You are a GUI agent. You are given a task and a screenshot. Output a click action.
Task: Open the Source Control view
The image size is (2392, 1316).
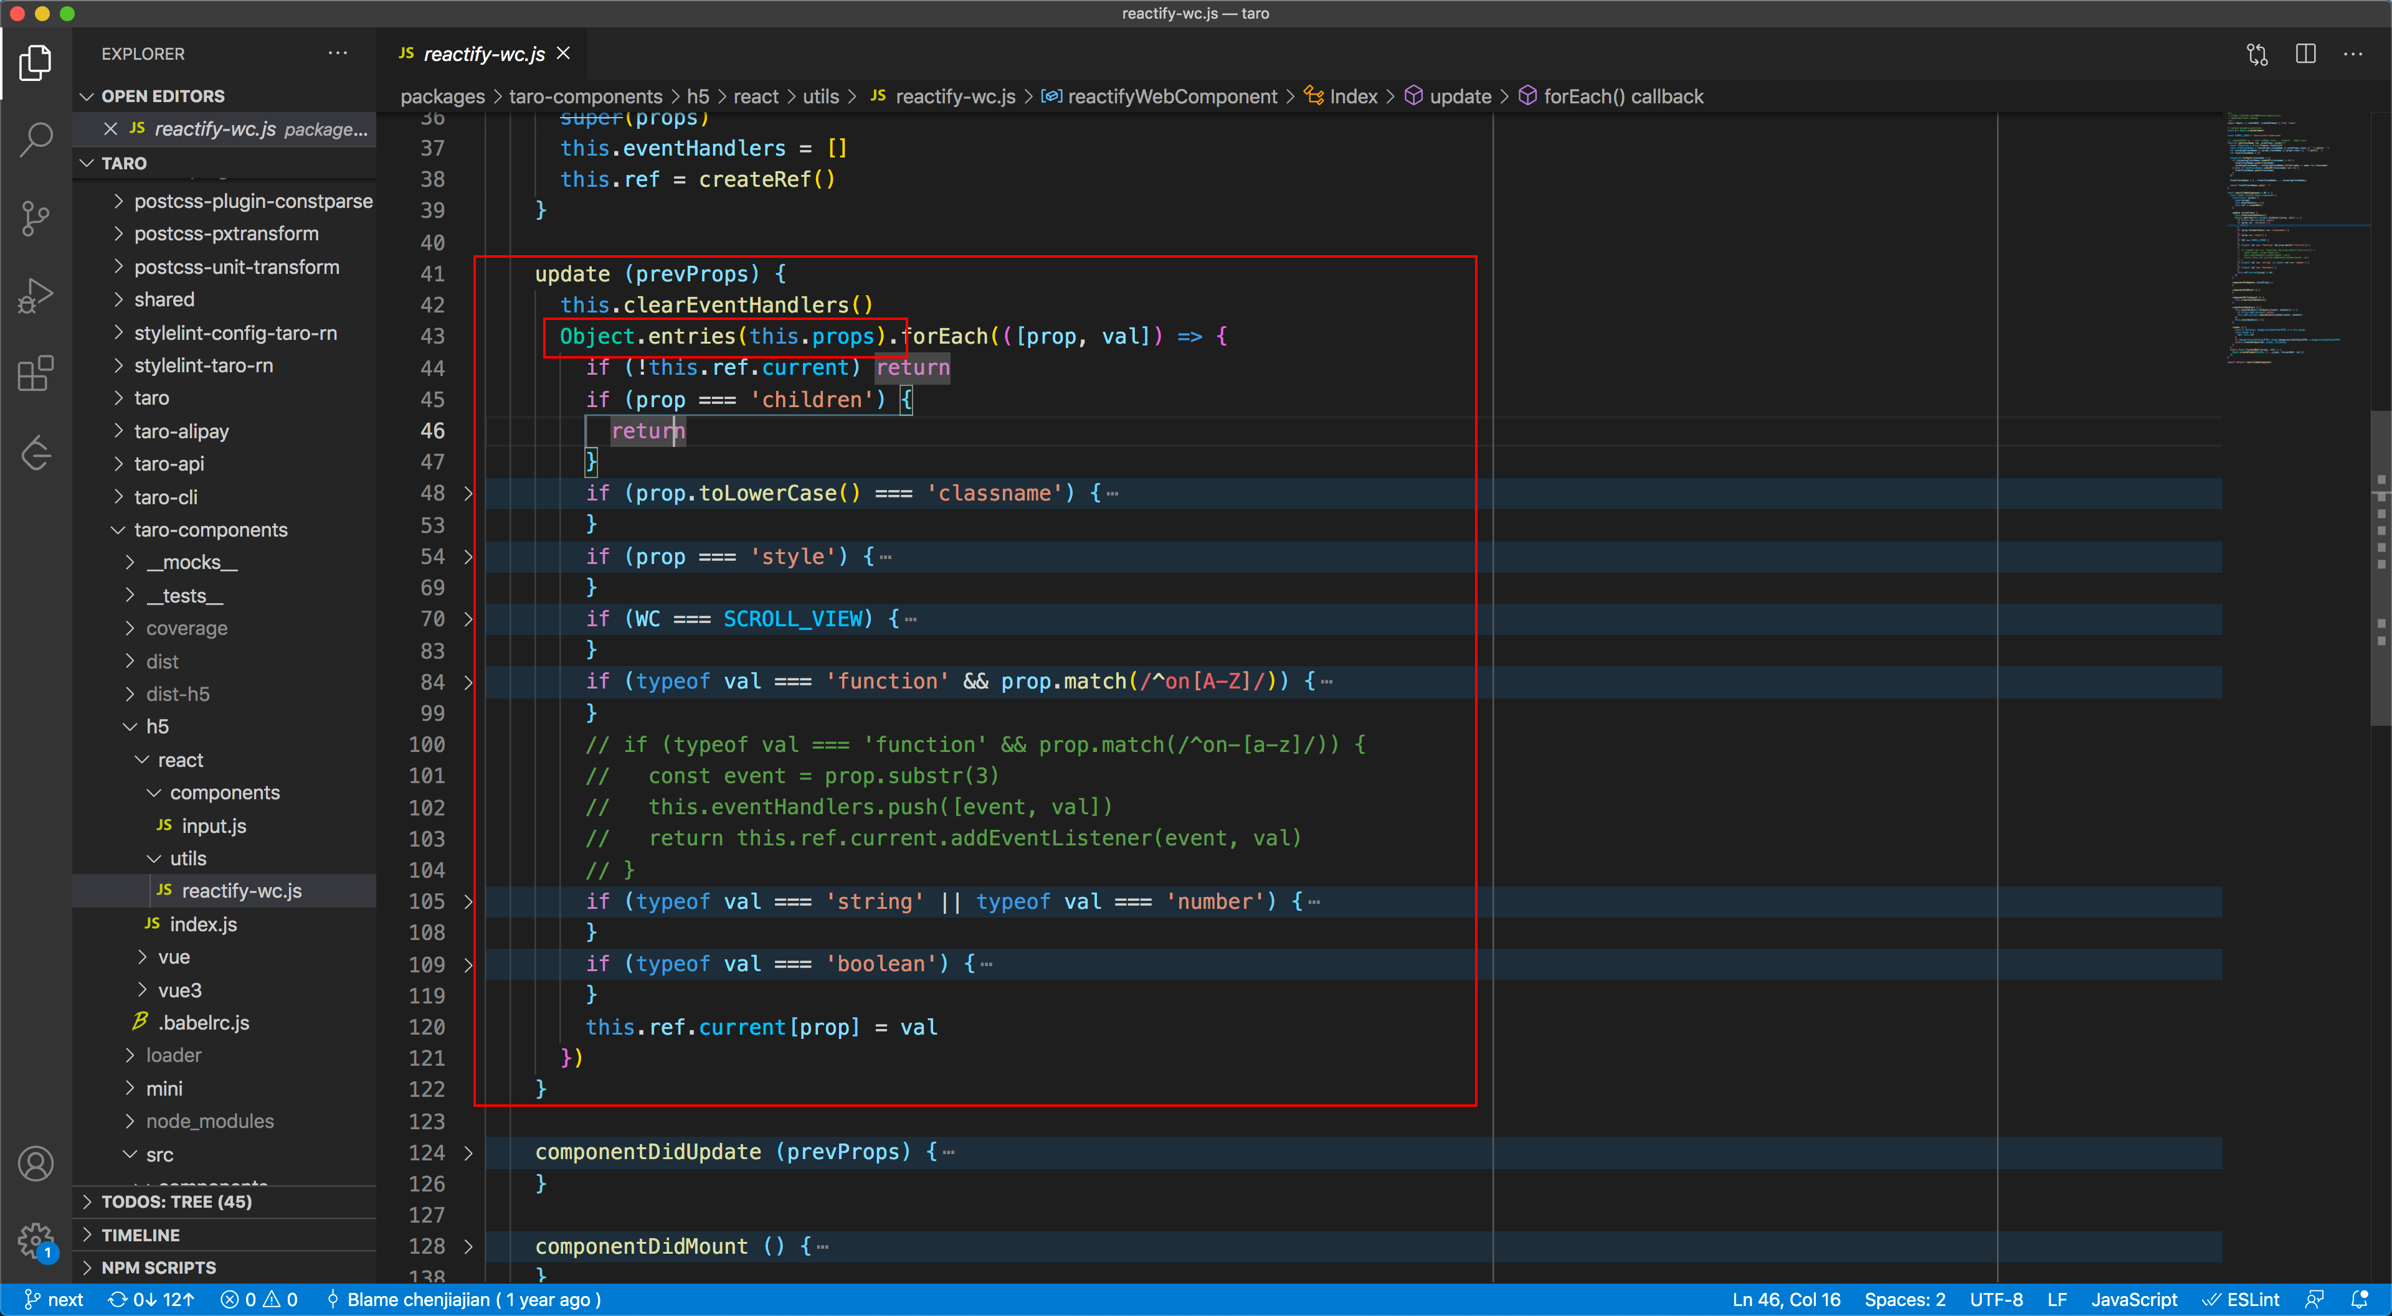tap(36, 219)
